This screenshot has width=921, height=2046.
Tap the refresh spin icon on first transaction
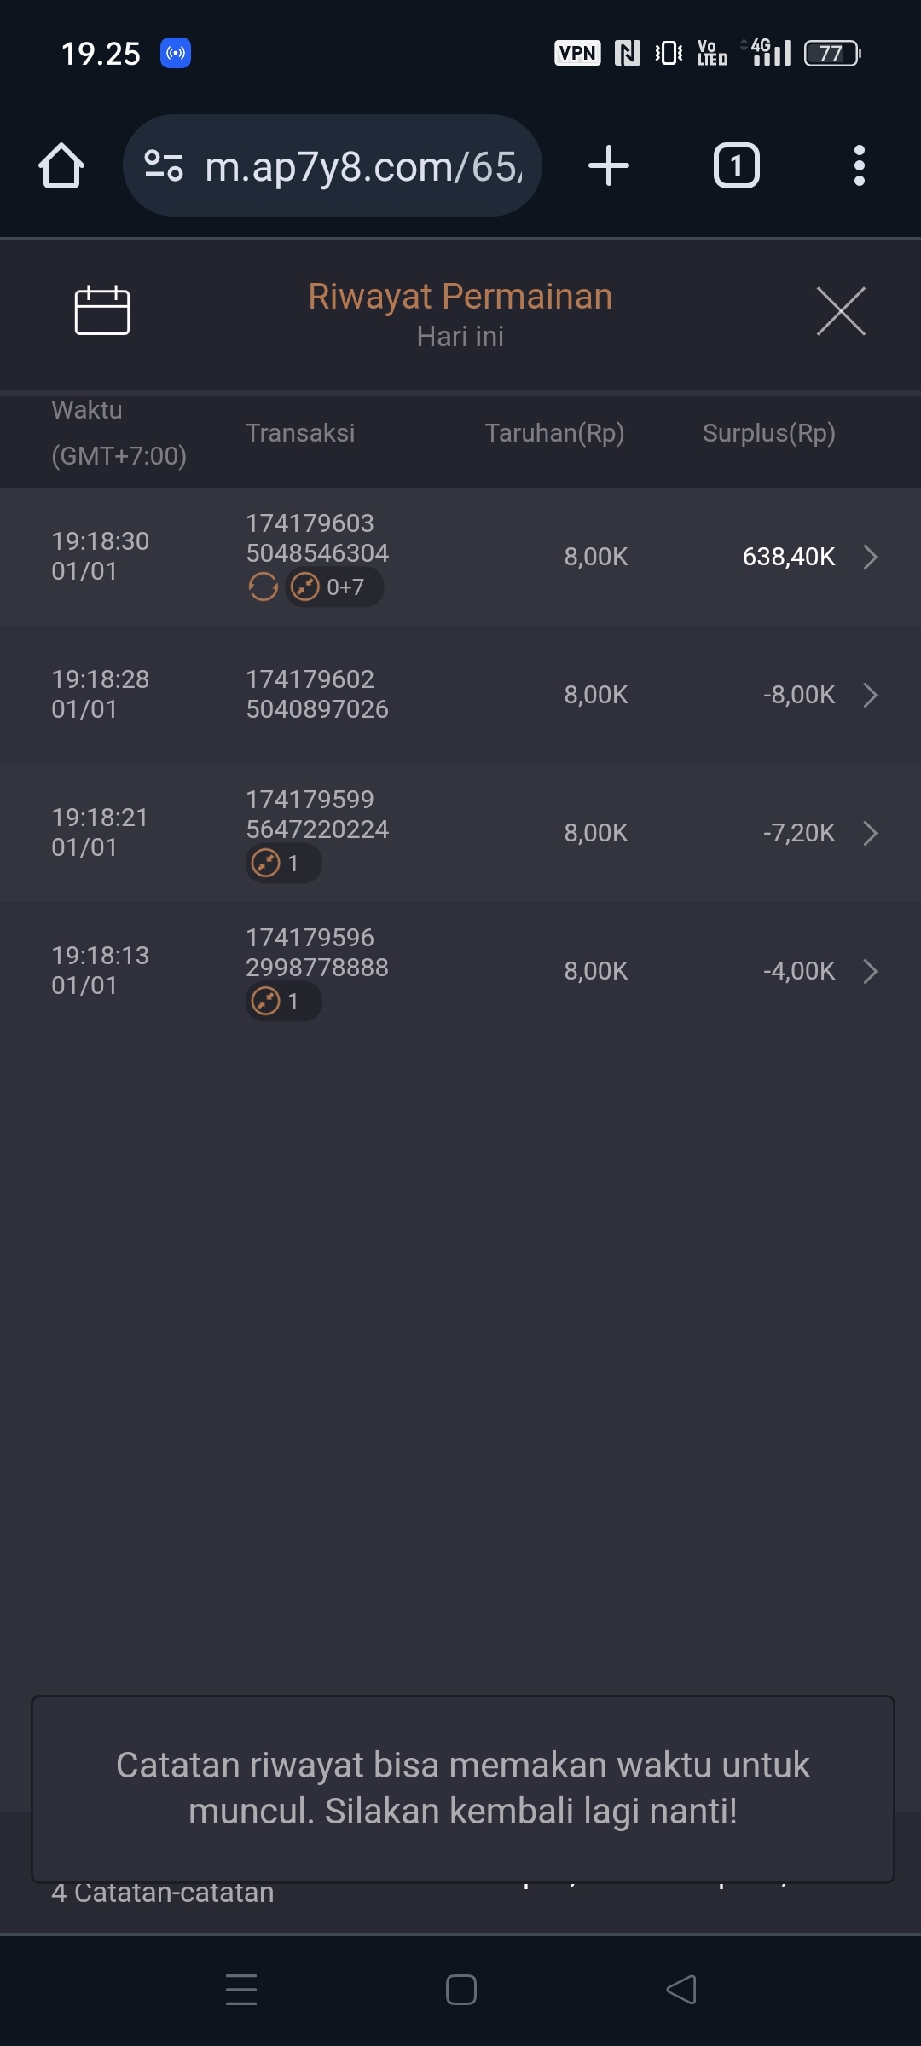[x=263, y=587]
